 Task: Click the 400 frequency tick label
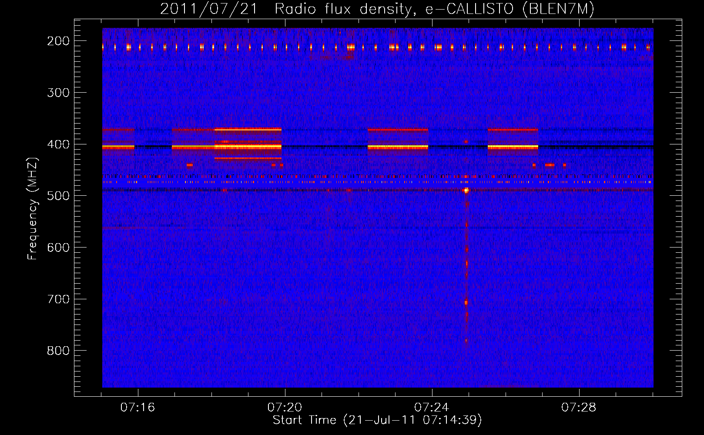[58, 144]
